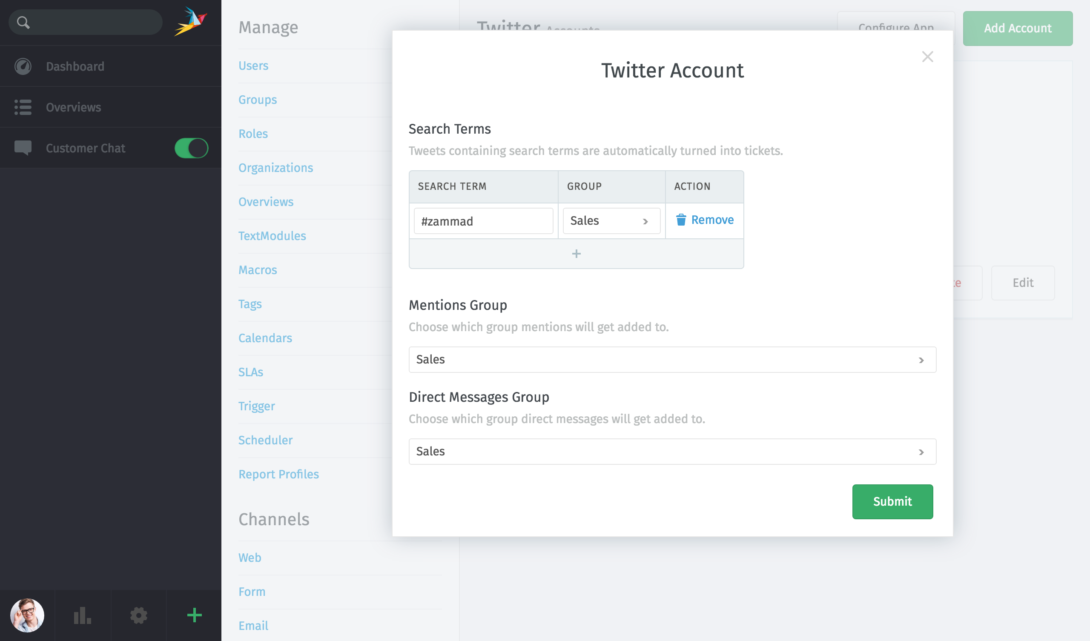Viewport: 1090px width, 641px height.
Task: Open Web channel settings
Action: [250, 558]
